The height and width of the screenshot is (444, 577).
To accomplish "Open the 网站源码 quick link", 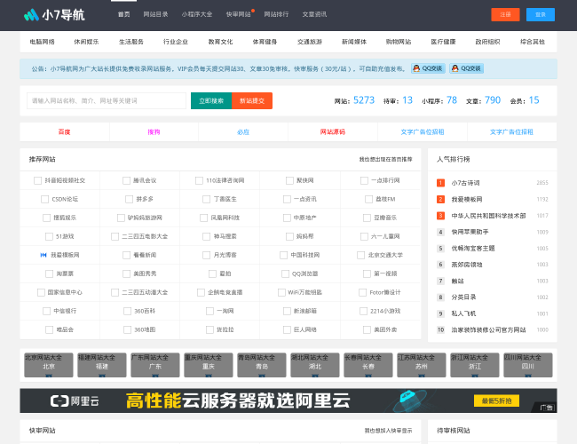I will 333,131.
